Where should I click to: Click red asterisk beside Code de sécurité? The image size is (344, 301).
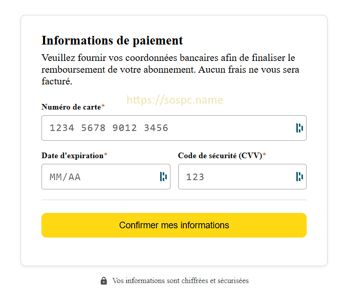[x=264, y=155]
